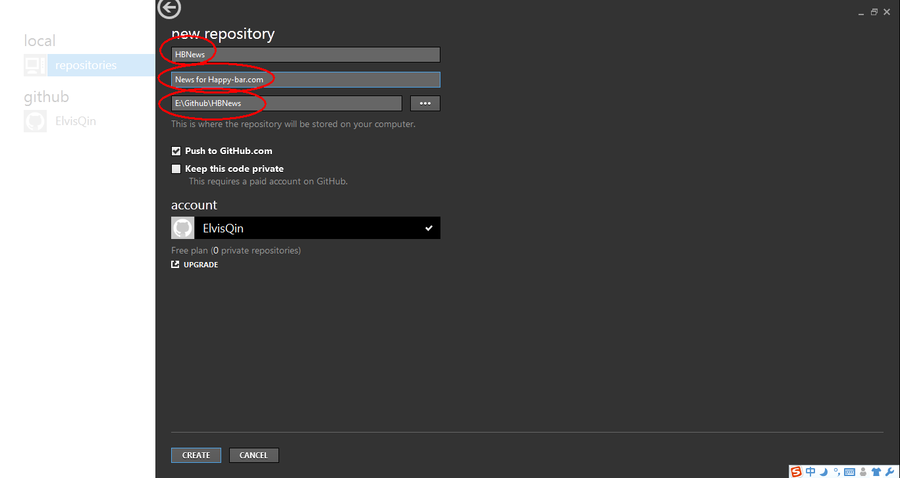Click the CREATE button
The height and width of the screenshot is (478, 900).
coord(196,455)
